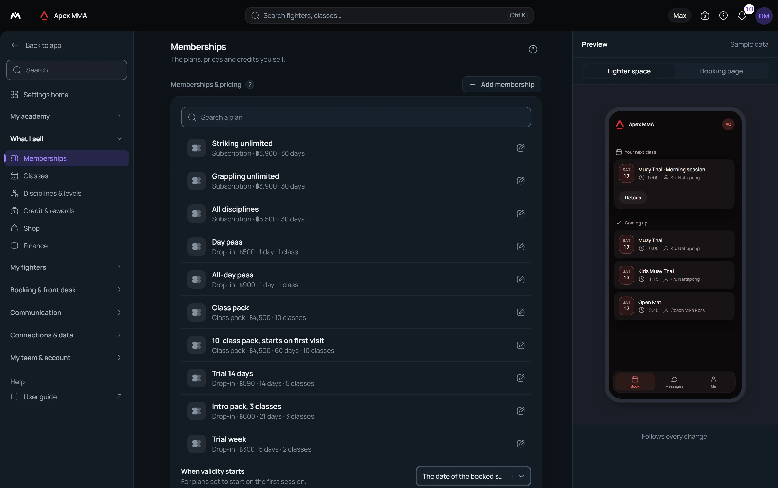Expand the My fighters section
This screenshot has height=488, width=778.
(x=66, y=267)
